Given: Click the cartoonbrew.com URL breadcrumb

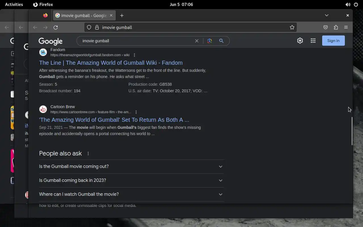Looking at the screenshot, I should tap(91, 112).
